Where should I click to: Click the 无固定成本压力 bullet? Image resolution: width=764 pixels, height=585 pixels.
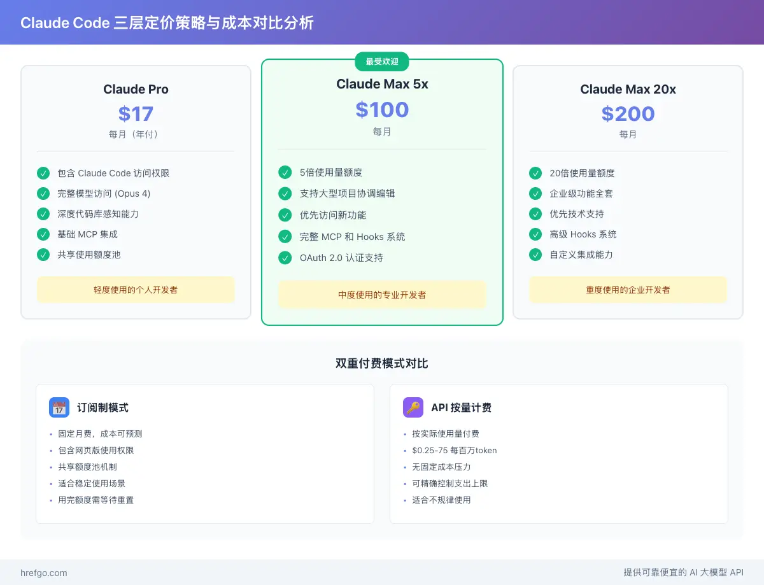click(441, 467)
